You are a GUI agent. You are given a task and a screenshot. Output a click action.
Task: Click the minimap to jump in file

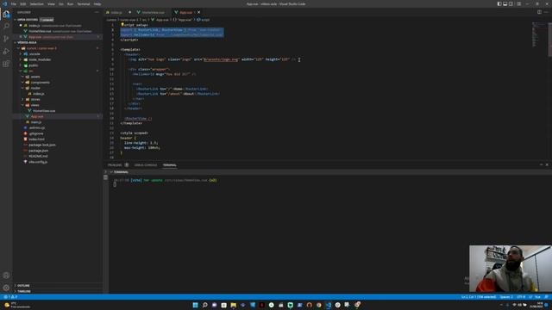(x=538, y=35)
